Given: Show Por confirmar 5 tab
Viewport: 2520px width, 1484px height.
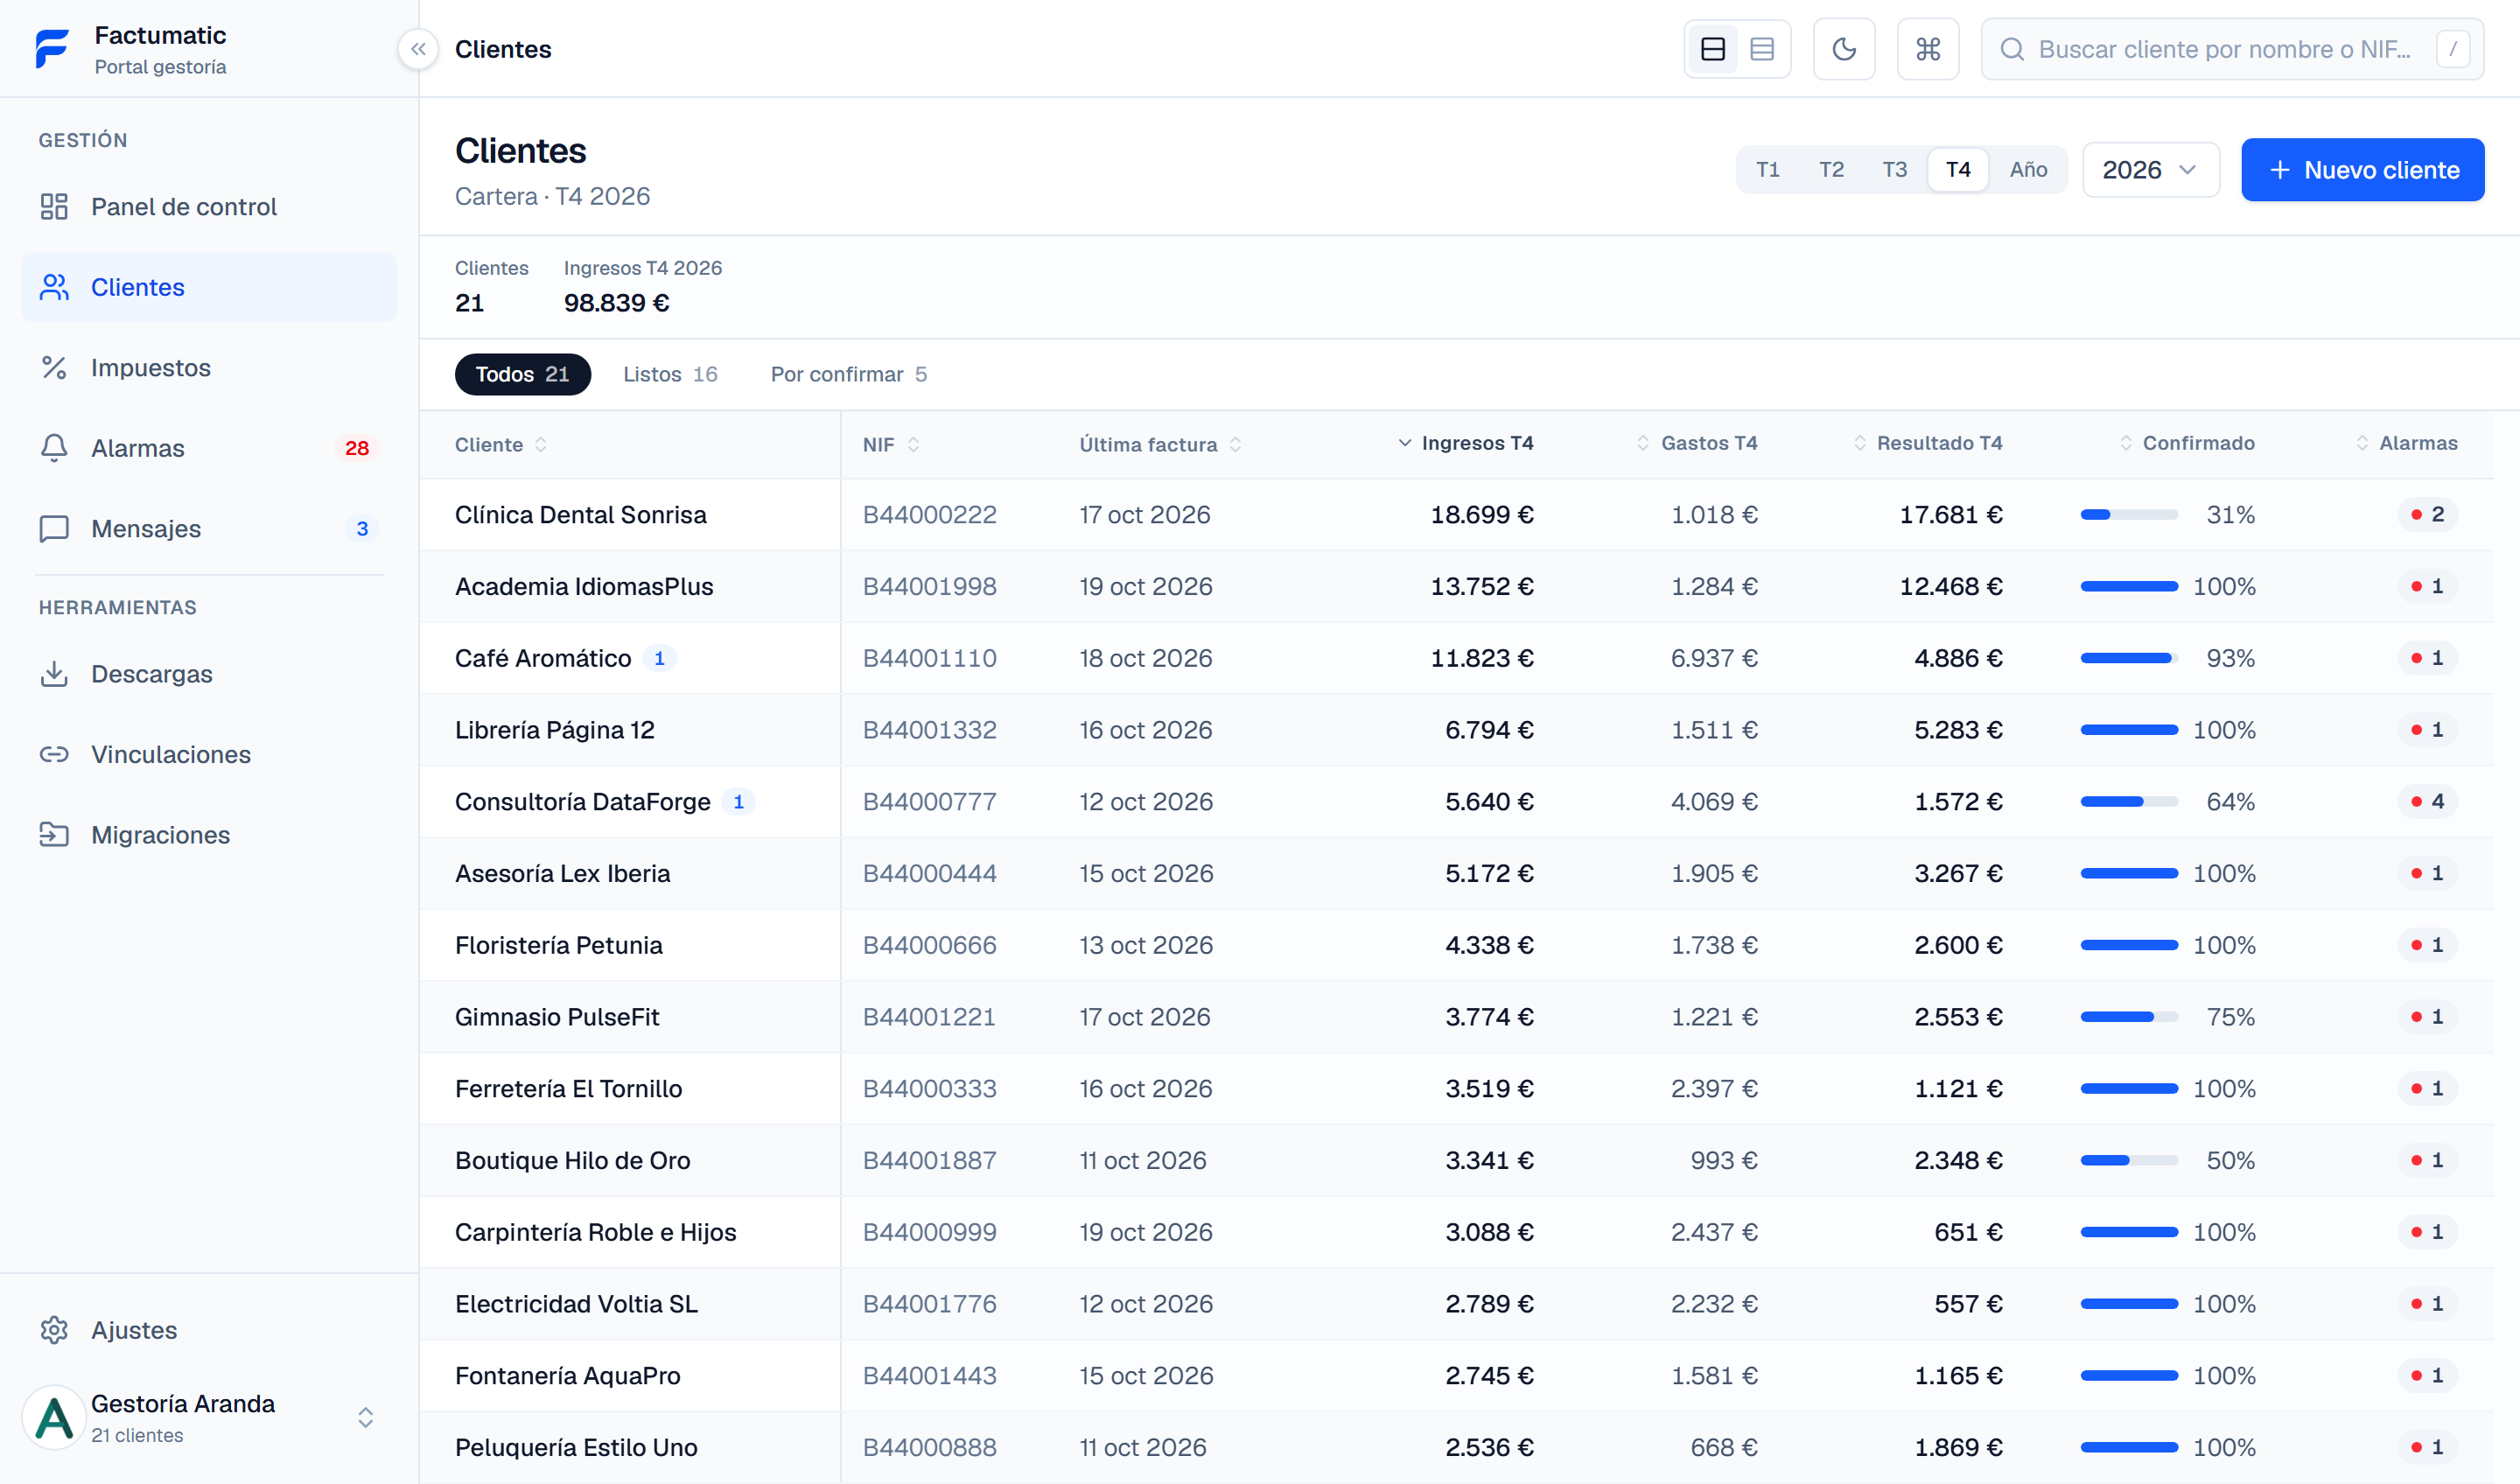Looking at the screenshot, I should (848, 374).
